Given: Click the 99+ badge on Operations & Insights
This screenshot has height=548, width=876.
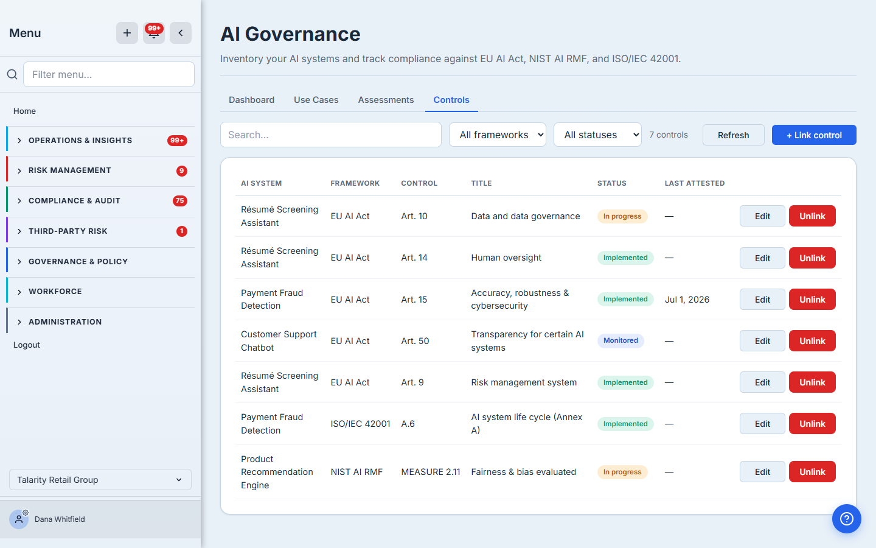Looking at the screenshot, I should tap(177, 141).
